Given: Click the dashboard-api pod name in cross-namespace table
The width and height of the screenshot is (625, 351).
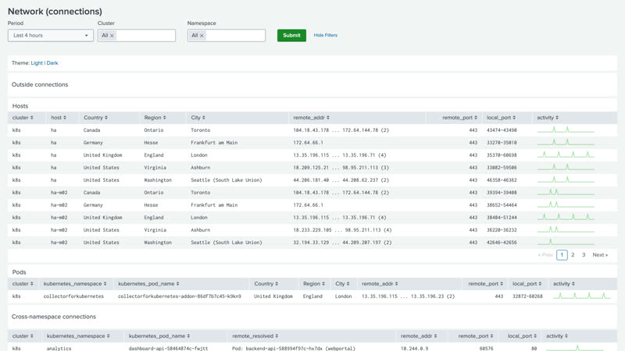Looking at the screenshot, I should [168, 349].
